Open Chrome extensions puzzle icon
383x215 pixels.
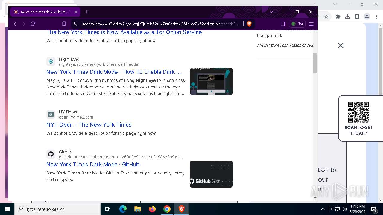338,16
